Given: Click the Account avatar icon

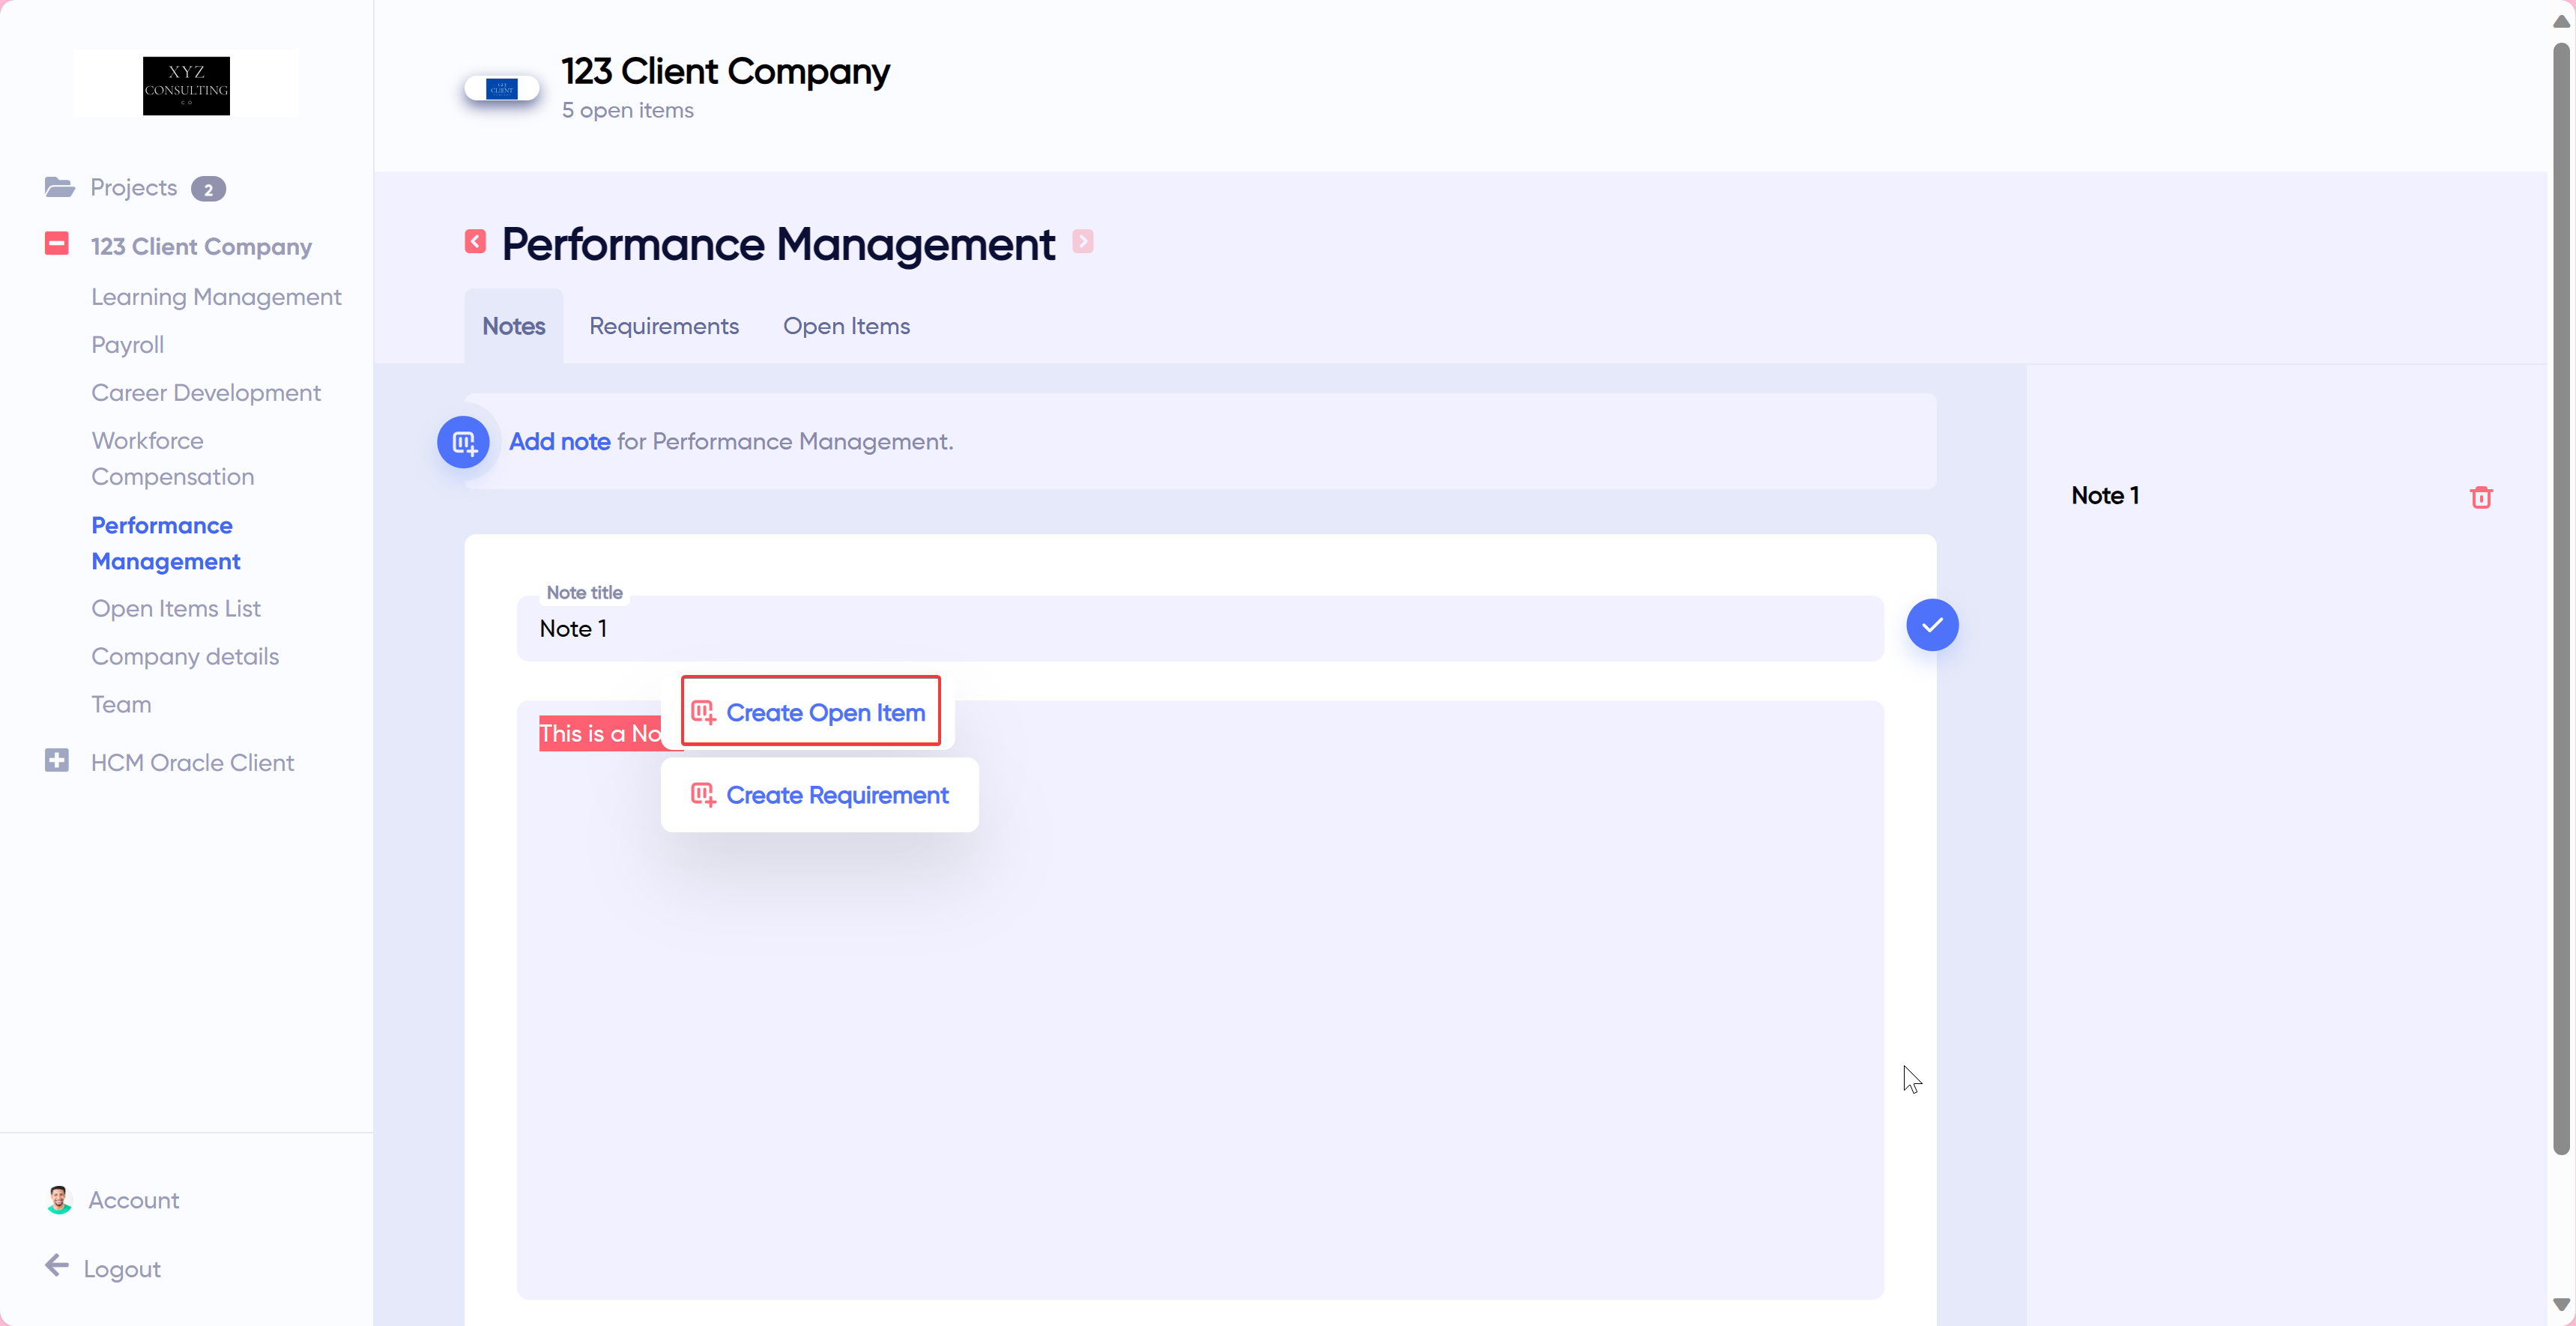Looking at the screenshot, I should point(59,1199).
